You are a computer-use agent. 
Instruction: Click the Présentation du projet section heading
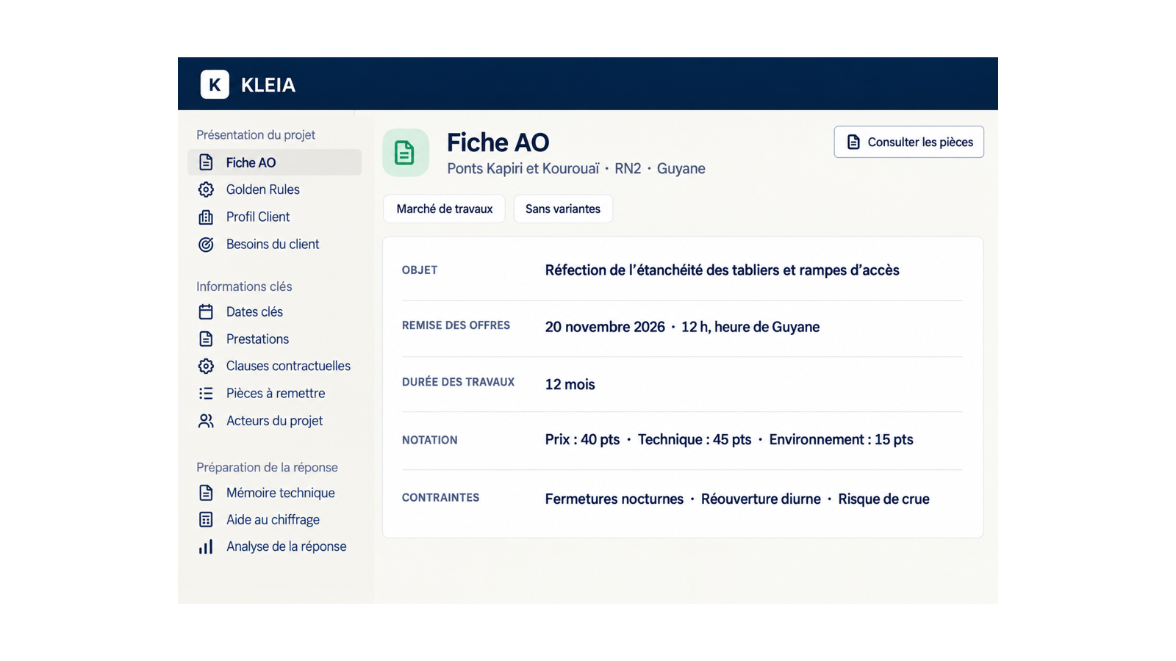(x=256, y=135)
